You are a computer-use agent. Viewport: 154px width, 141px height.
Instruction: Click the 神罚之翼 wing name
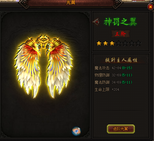point(120,22)
